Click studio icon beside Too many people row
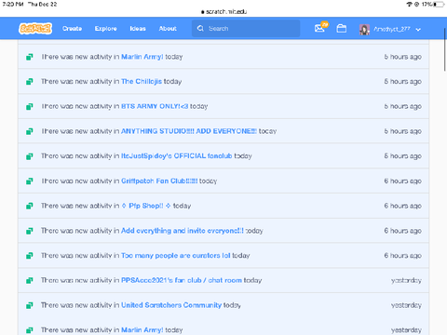Screen dimensions: 447x335 click(29, 256)
